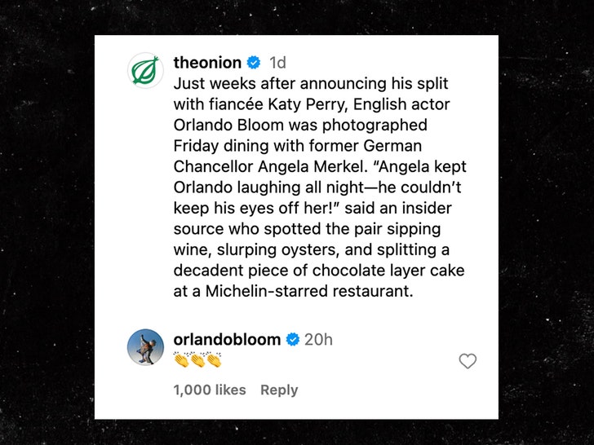This screenshot has width=594, height=445.
Task: Click "Just weeks after announcing" opening line
Action: [267, 84]
